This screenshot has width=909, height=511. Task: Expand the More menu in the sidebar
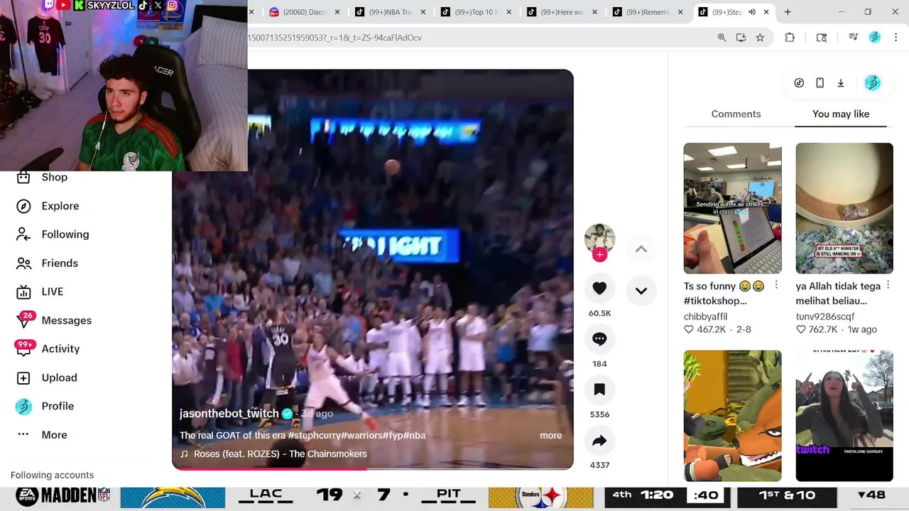(54, 435)
